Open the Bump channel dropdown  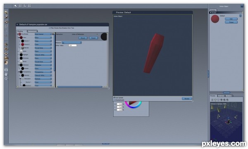coord(43,61)
